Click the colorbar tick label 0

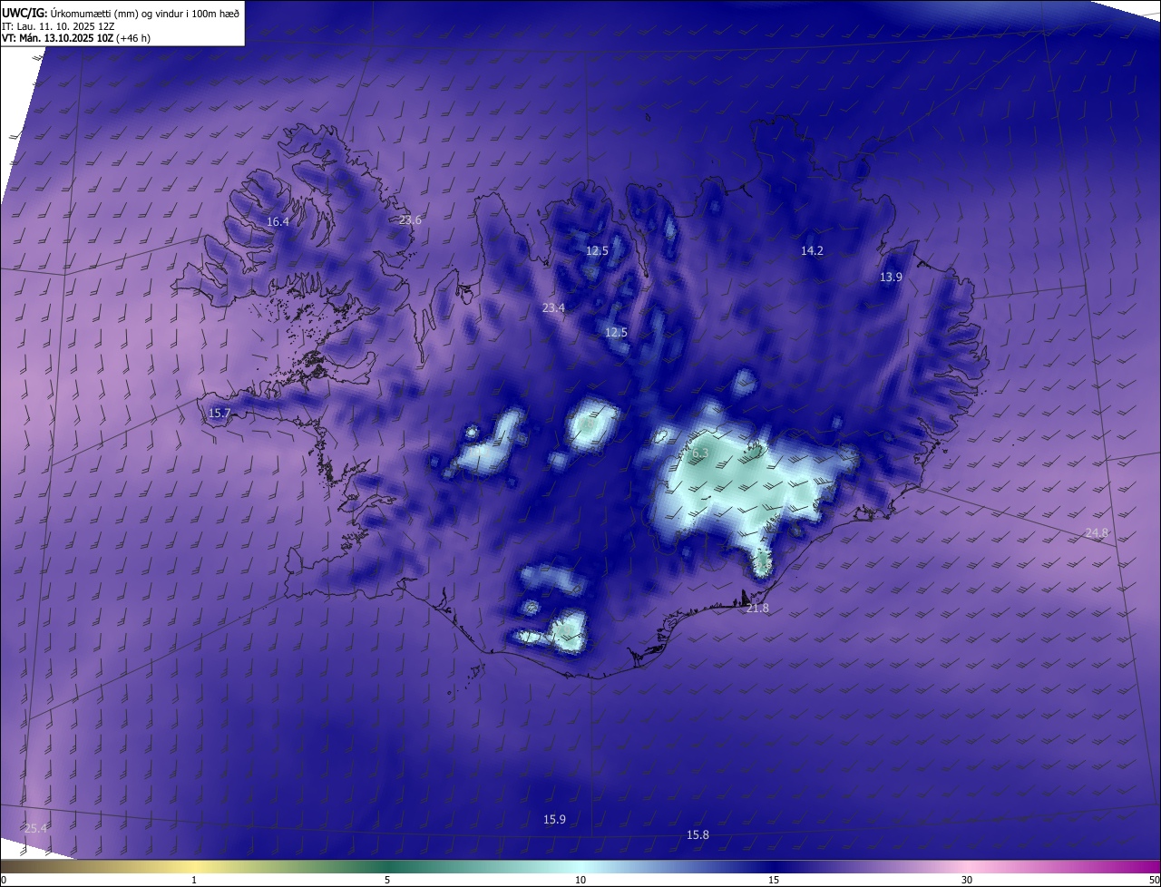[x=4, y=880]
